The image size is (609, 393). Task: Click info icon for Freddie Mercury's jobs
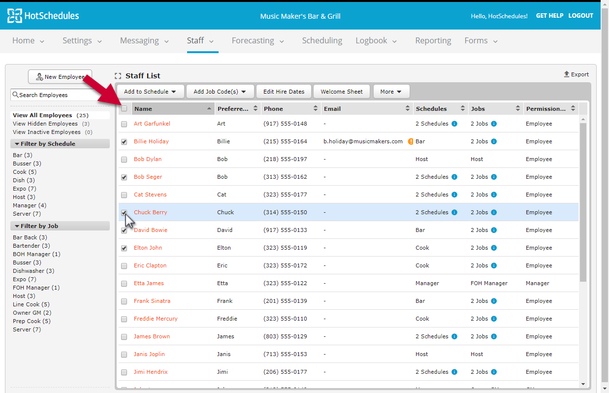pyautogui.click(x=494, y=319)
